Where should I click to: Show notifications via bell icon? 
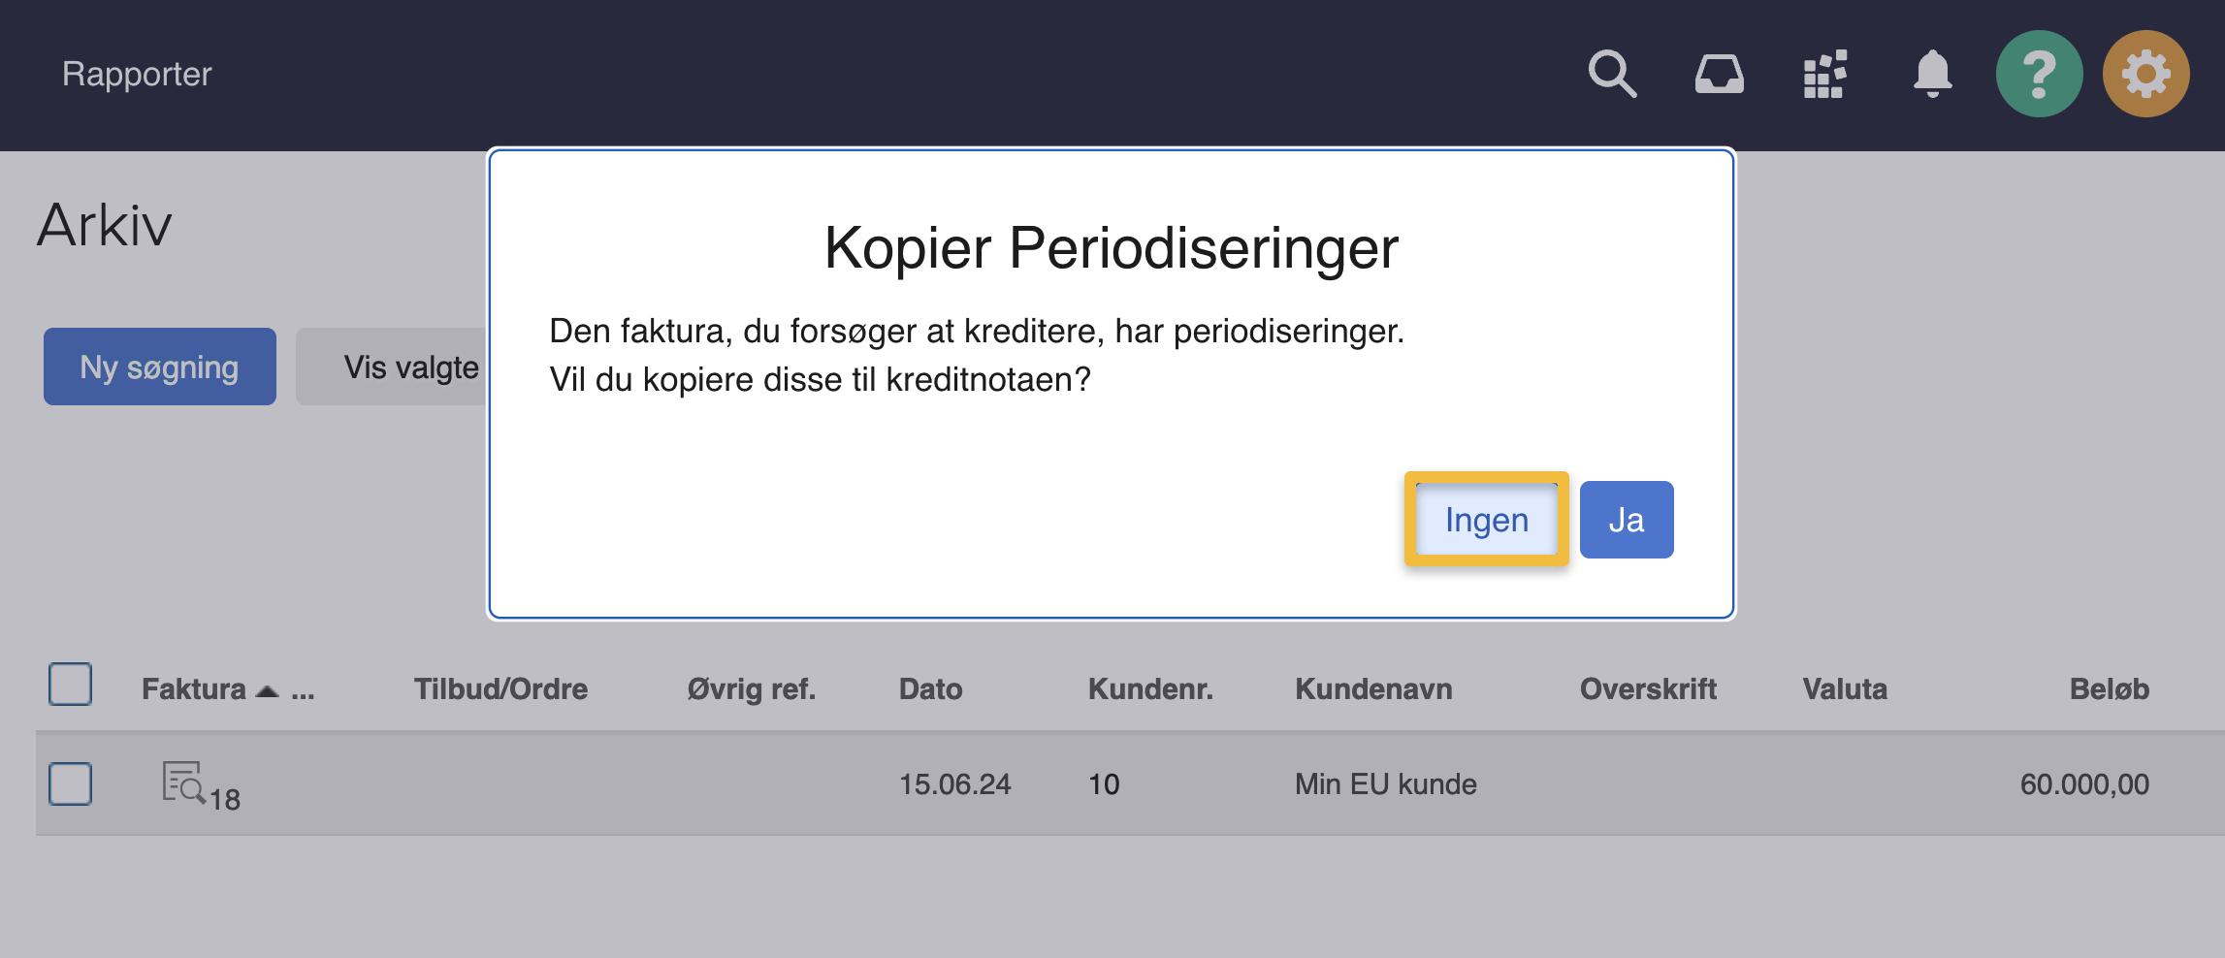(x=1932, y=75)
